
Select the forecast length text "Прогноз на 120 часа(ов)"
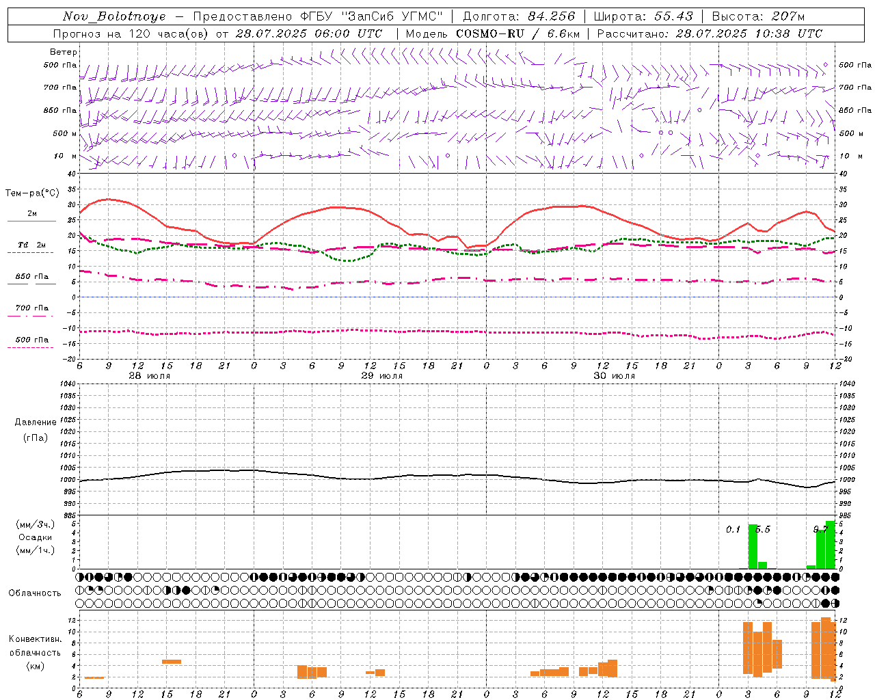pos(131,33)
